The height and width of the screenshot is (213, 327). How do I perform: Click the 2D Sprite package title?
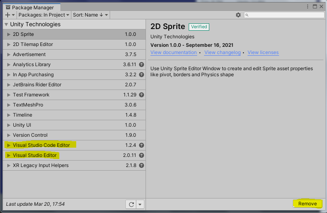(168, 27)
